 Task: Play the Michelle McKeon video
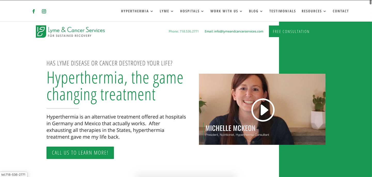point(263,110)
